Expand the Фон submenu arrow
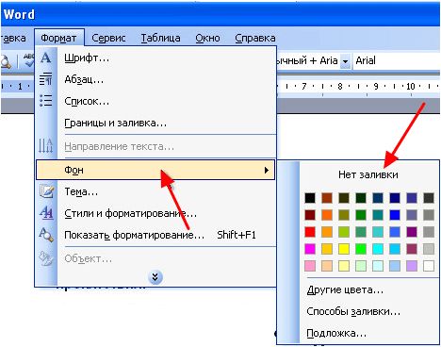 pos(267,170)
